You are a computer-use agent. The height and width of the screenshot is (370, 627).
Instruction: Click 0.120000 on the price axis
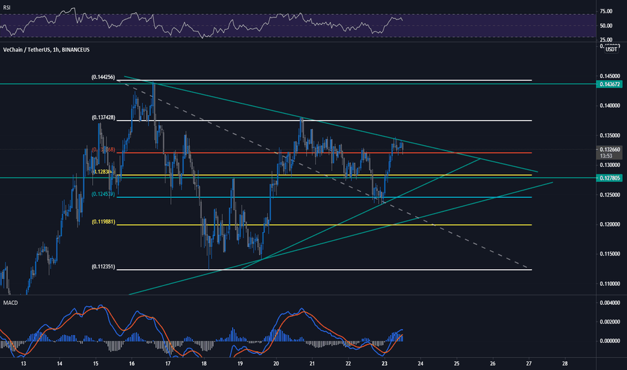(610, 225)
